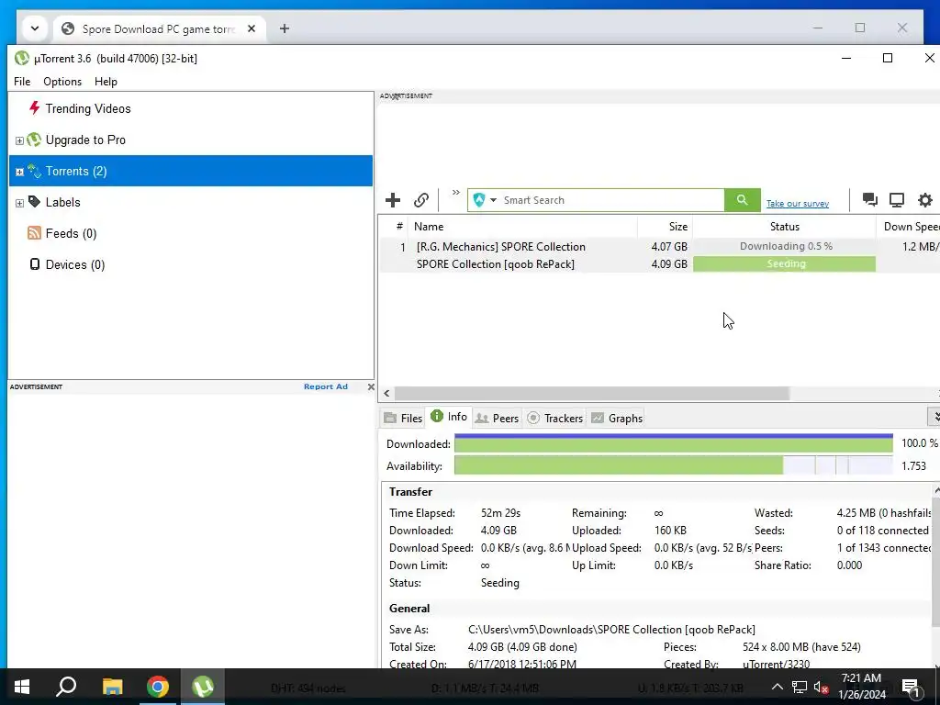Image resolution: width=940 pixels, height=705 pixels.
Task: Sort the torrent list by Name column
Action: [522, 227]
